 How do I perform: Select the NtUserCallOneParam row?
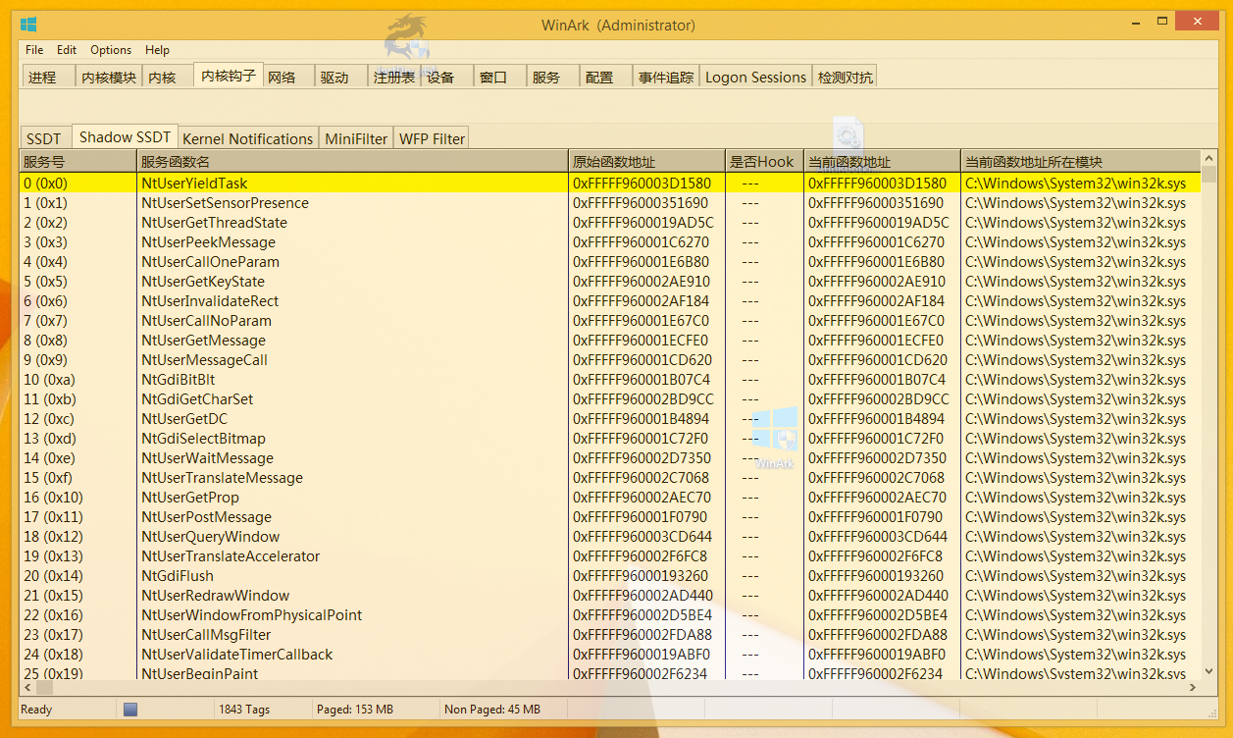pos(610,261)
